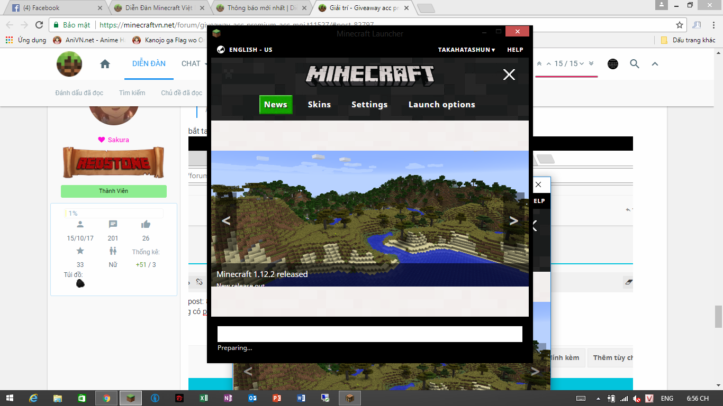Open the ENGLISH - US language selector
The image size is (723, 406).
pos(251,50)
